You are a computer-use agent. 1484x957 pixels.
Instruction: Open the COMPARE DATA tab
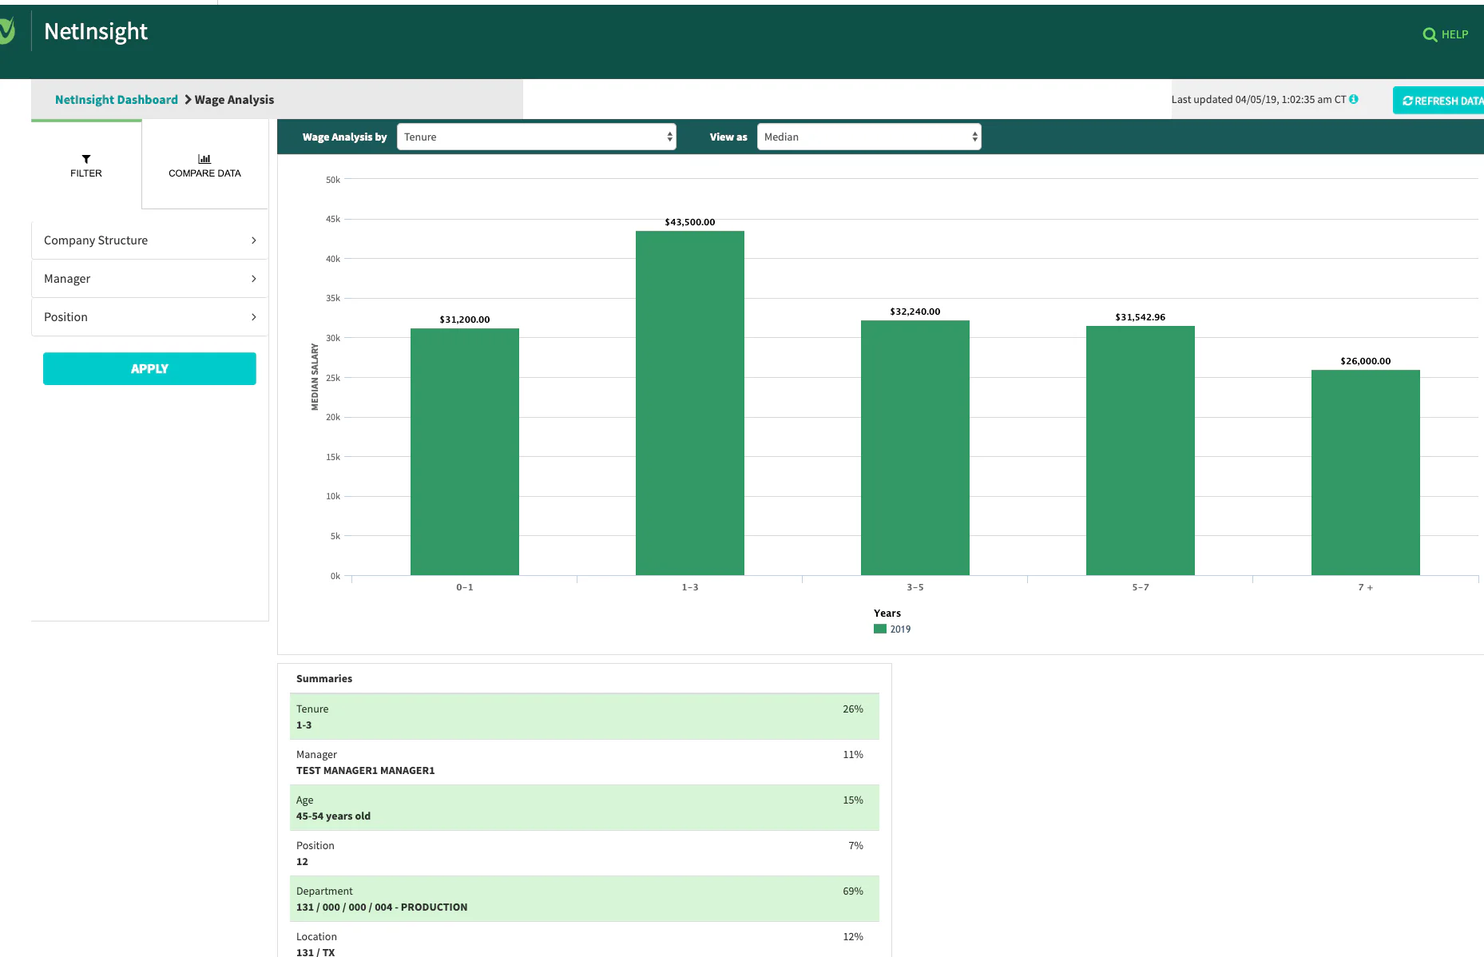(x=204, y=165)
